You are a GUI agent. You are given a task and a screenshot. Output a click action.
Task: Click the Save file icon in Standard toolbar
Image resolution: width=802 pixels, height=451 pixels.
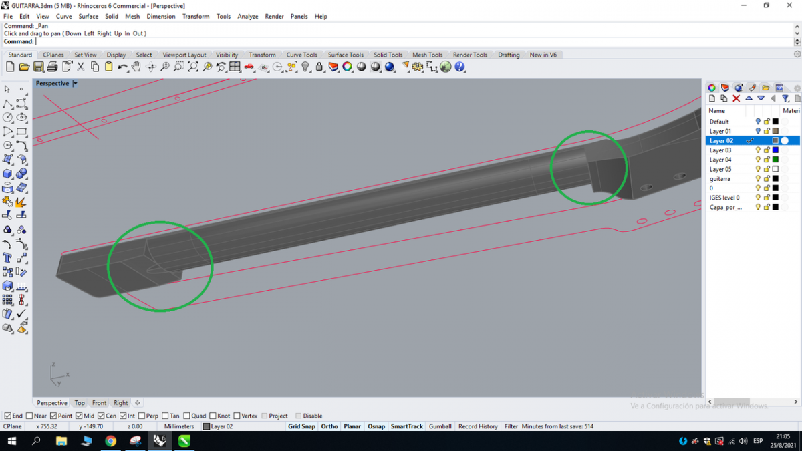tap(38, 67)
